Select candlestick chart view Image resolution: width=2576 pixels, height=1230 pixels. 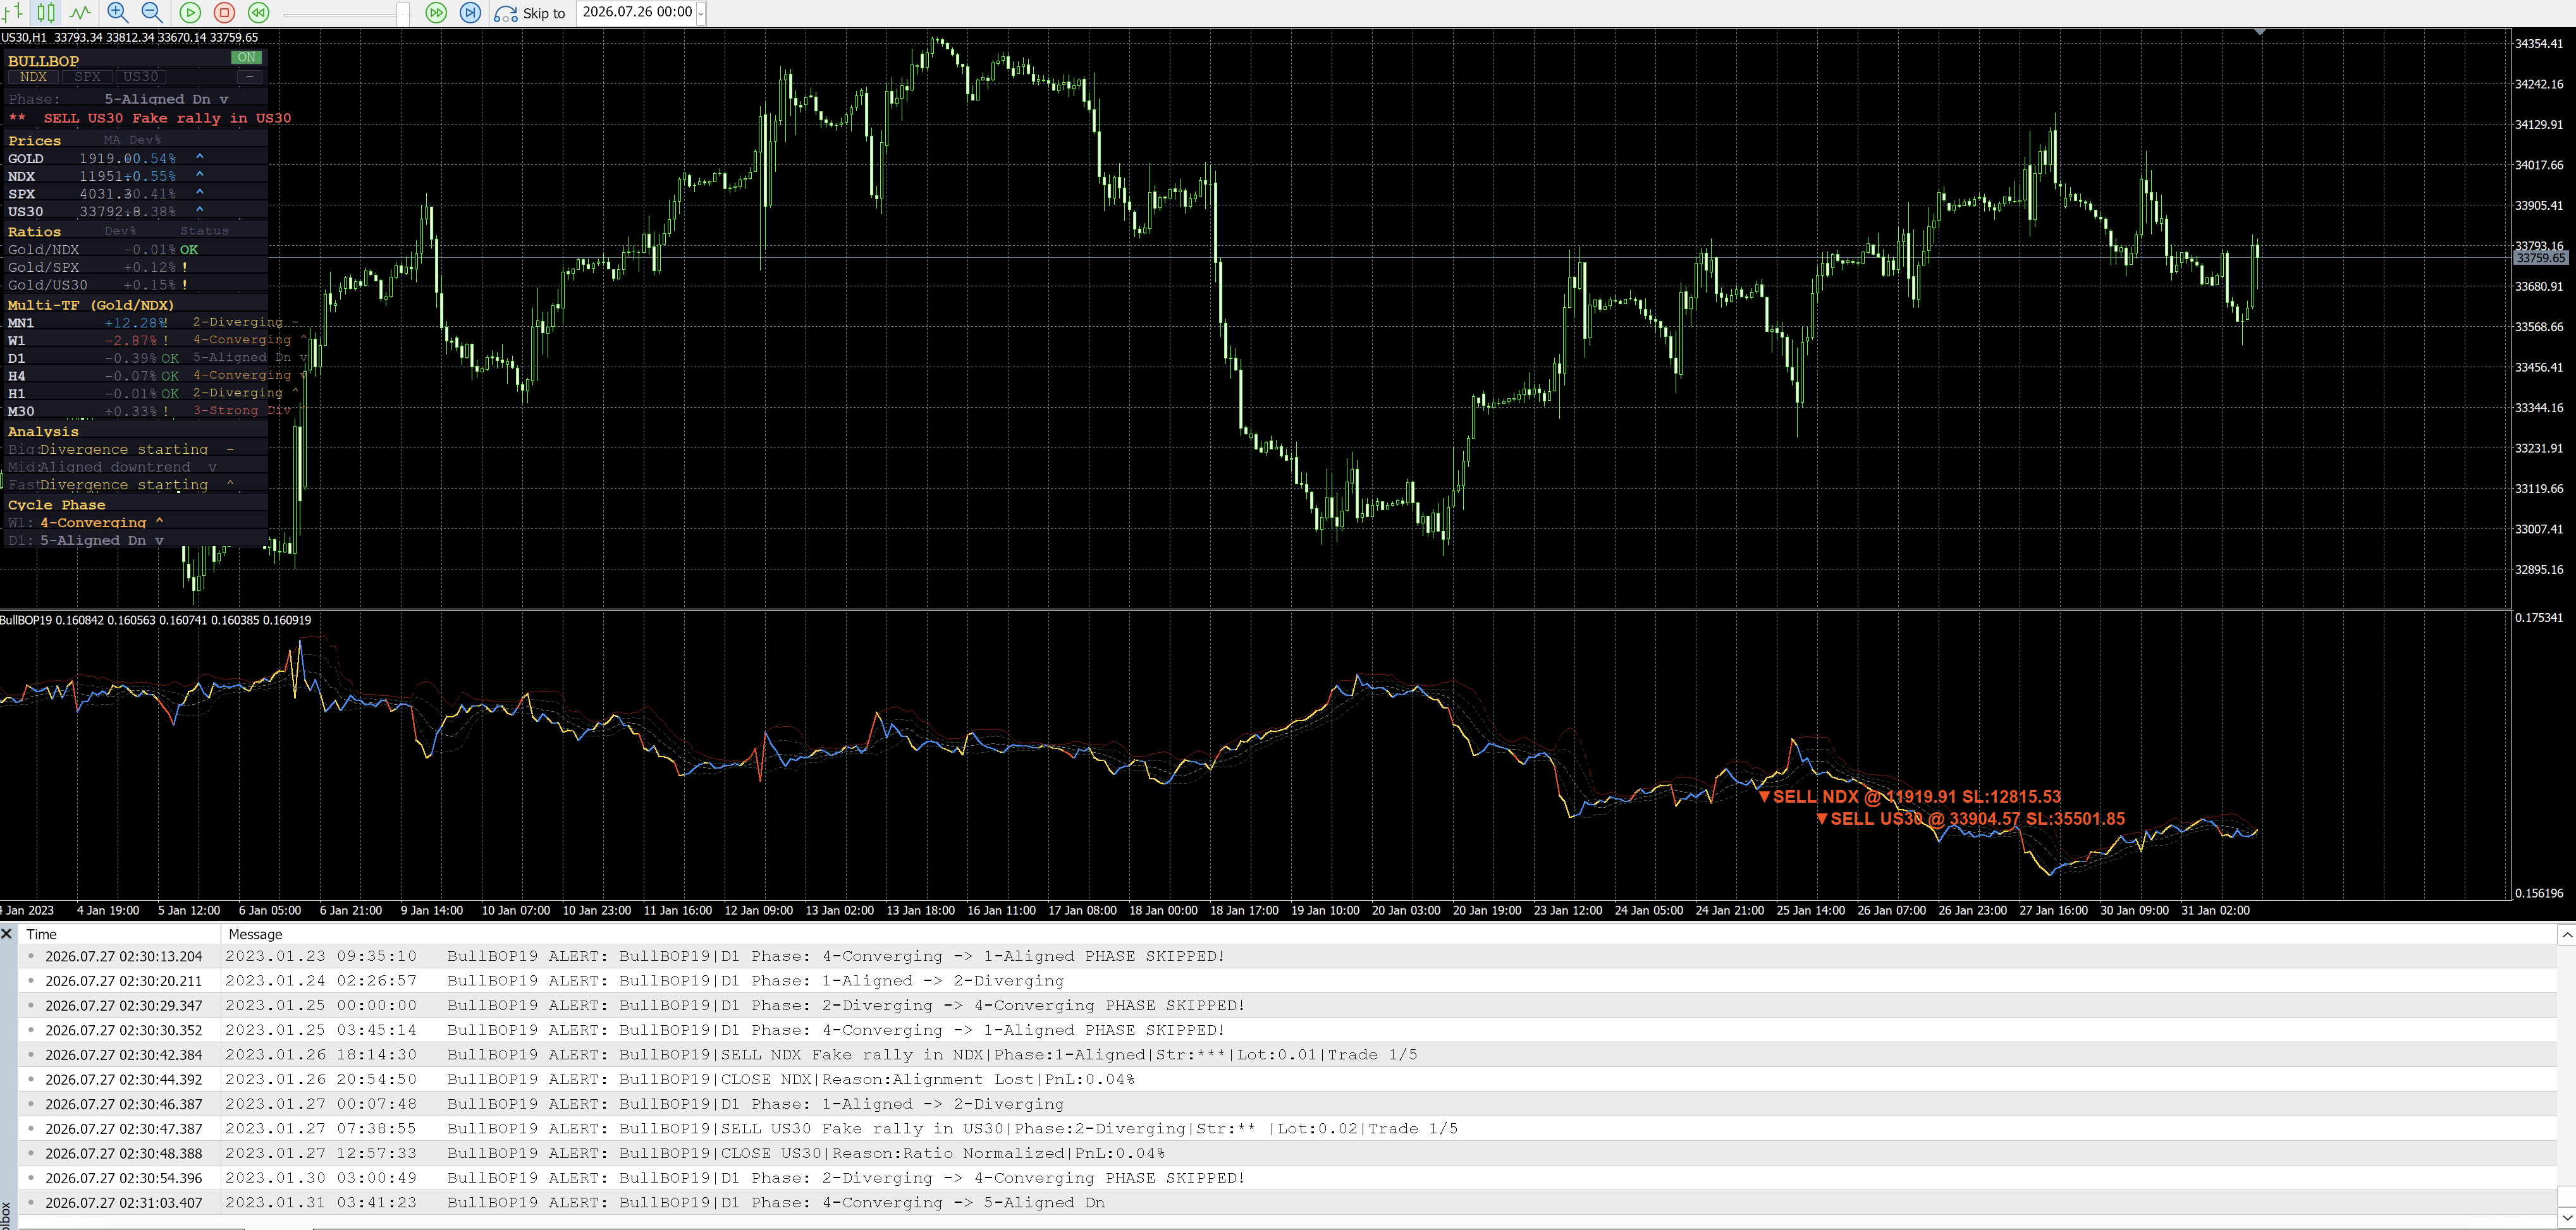point(46,12)
